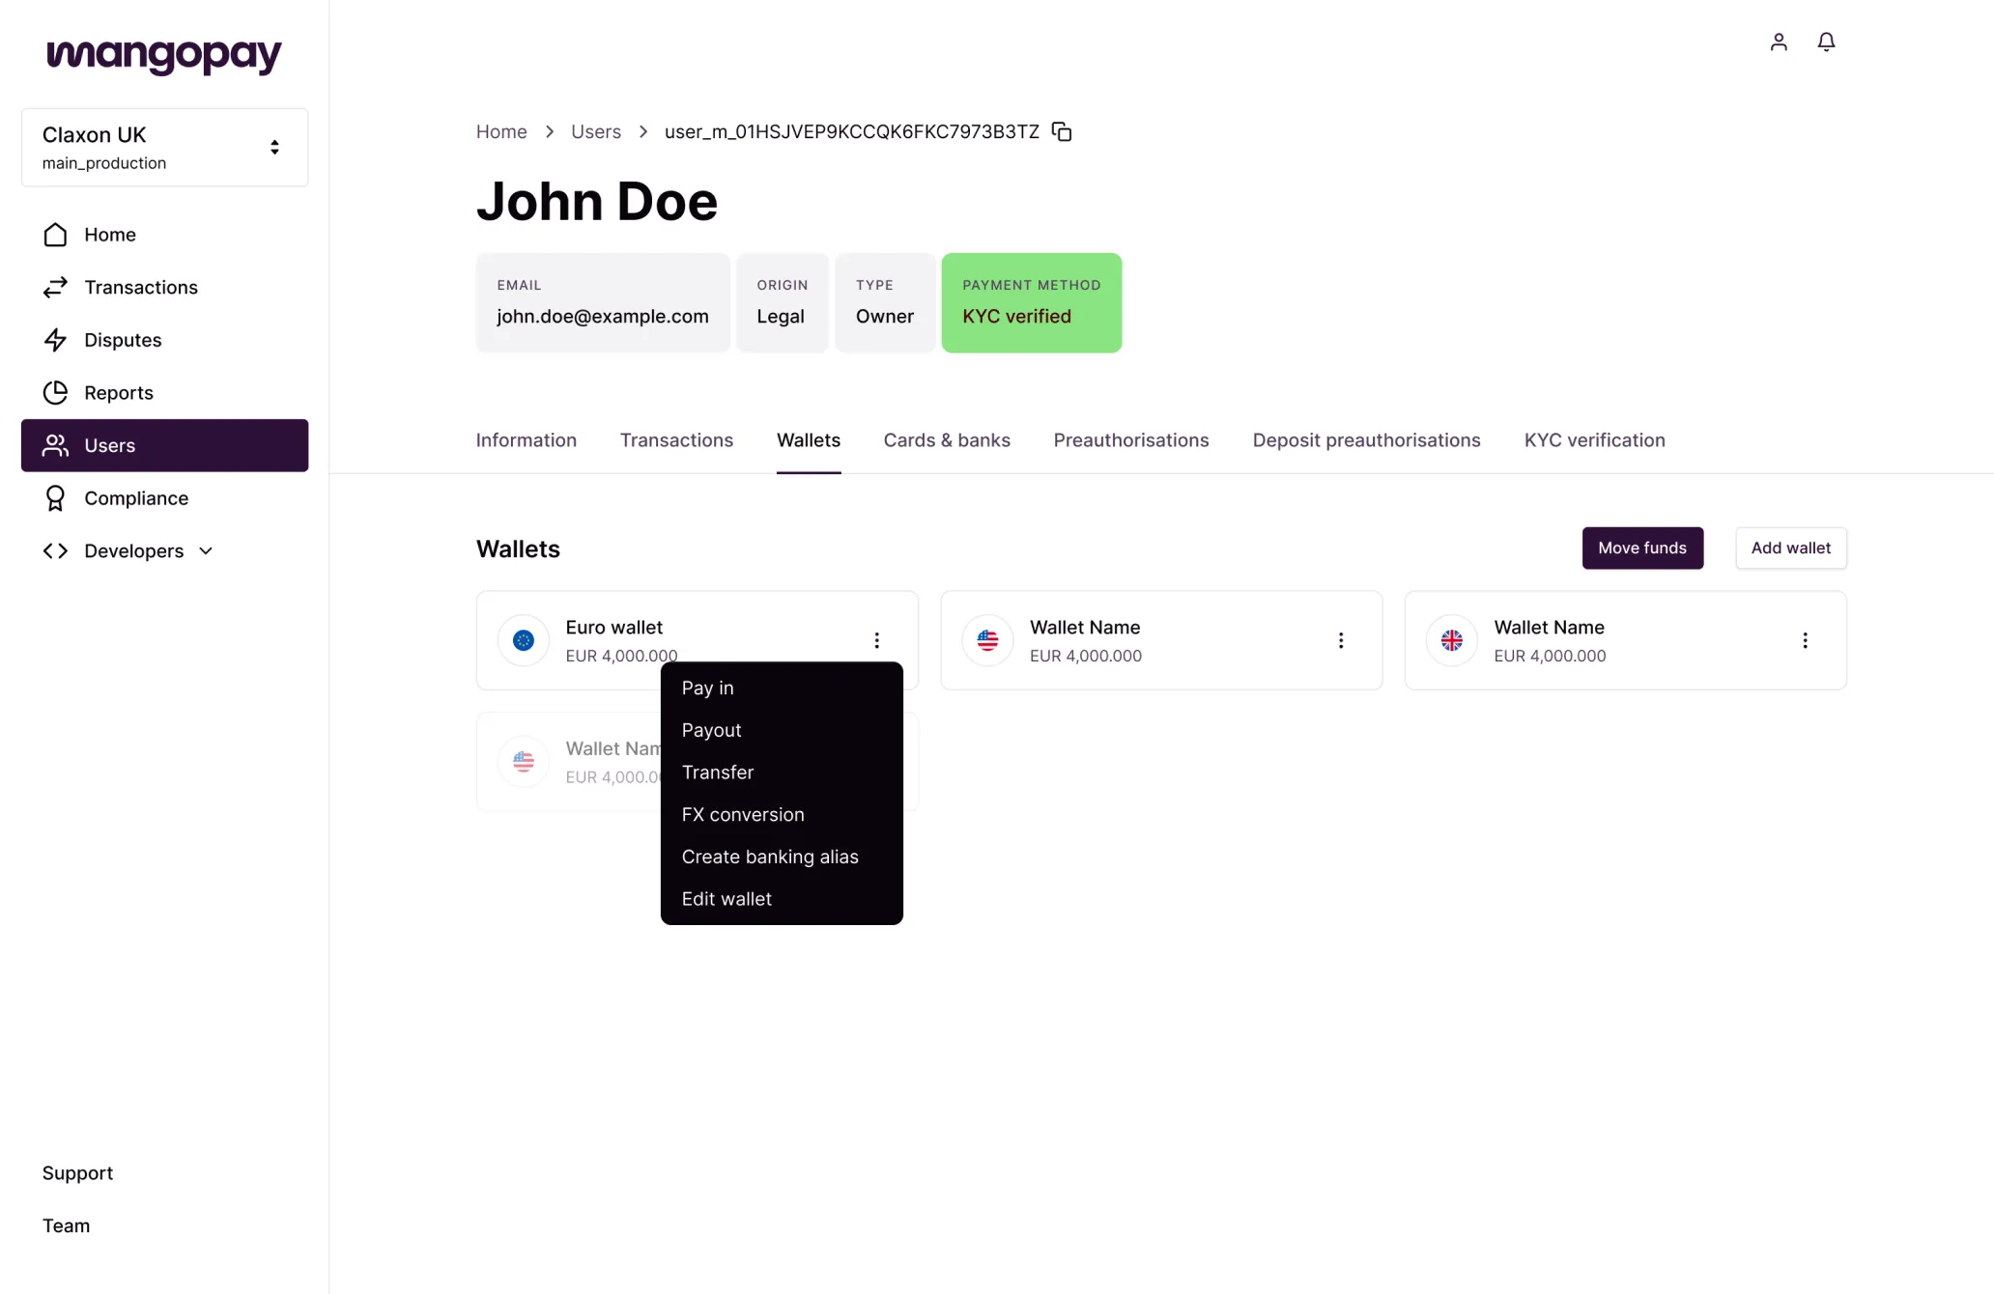Click the Disputes lightning icon
This screenshot has width=1994, height=1294.
pos(55,340)
